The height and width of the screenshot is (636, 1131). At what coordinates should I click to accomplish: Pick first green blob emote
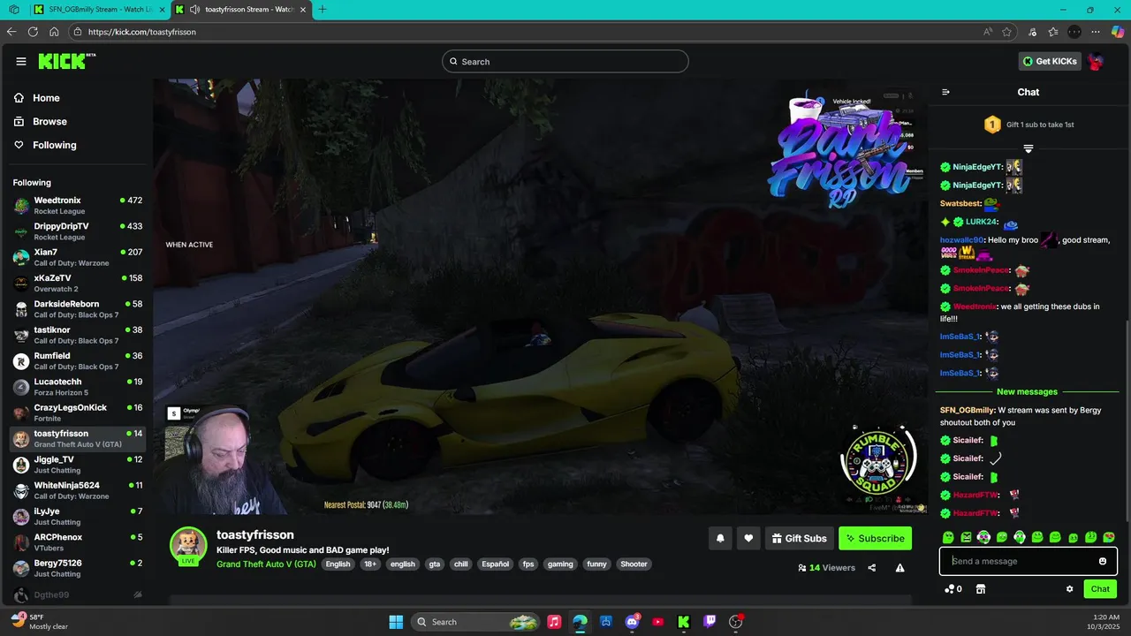pos(948,537)
